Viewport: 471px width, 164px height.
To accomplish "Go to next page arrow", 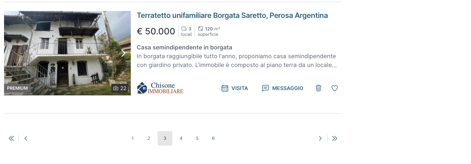I will tap(320, 138).
